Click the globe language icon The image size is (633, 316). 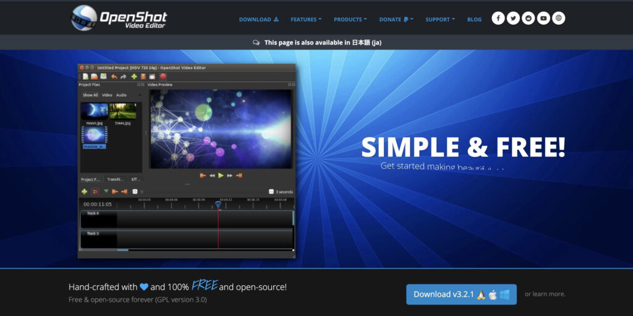559,18
